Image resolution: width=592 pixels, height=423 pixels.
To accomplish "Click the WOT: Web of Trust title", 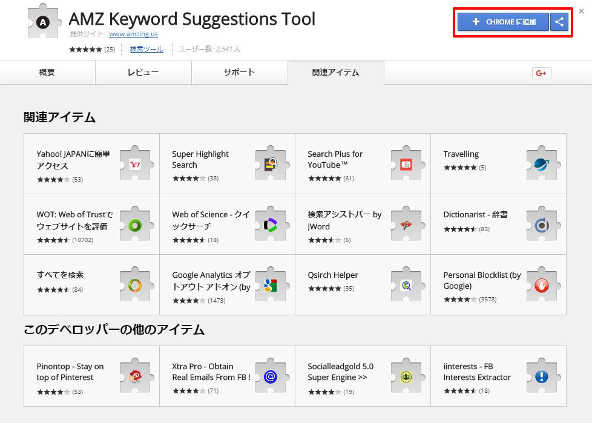I will tap(74, 220).
